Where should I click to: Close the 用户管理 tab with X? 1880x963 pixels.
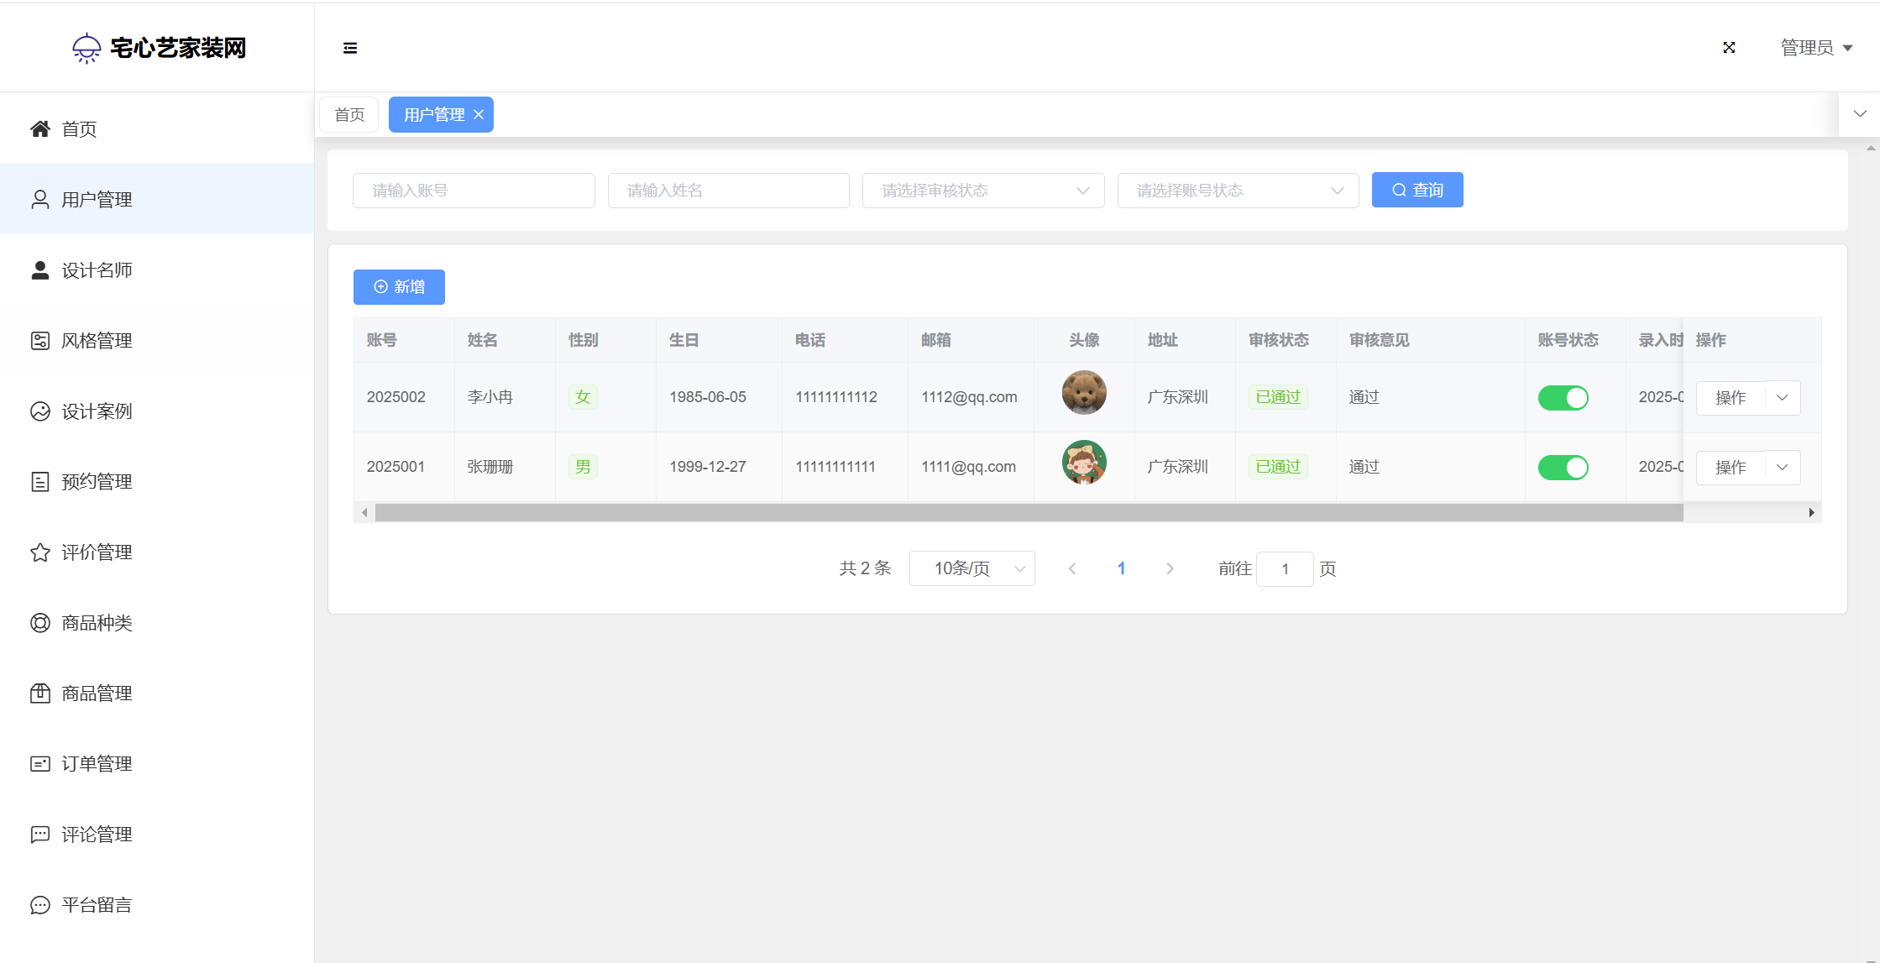click(479, 115)
